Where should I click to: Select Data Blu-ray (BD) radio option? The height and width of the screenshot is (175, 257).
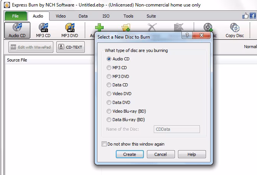(109, 120)
